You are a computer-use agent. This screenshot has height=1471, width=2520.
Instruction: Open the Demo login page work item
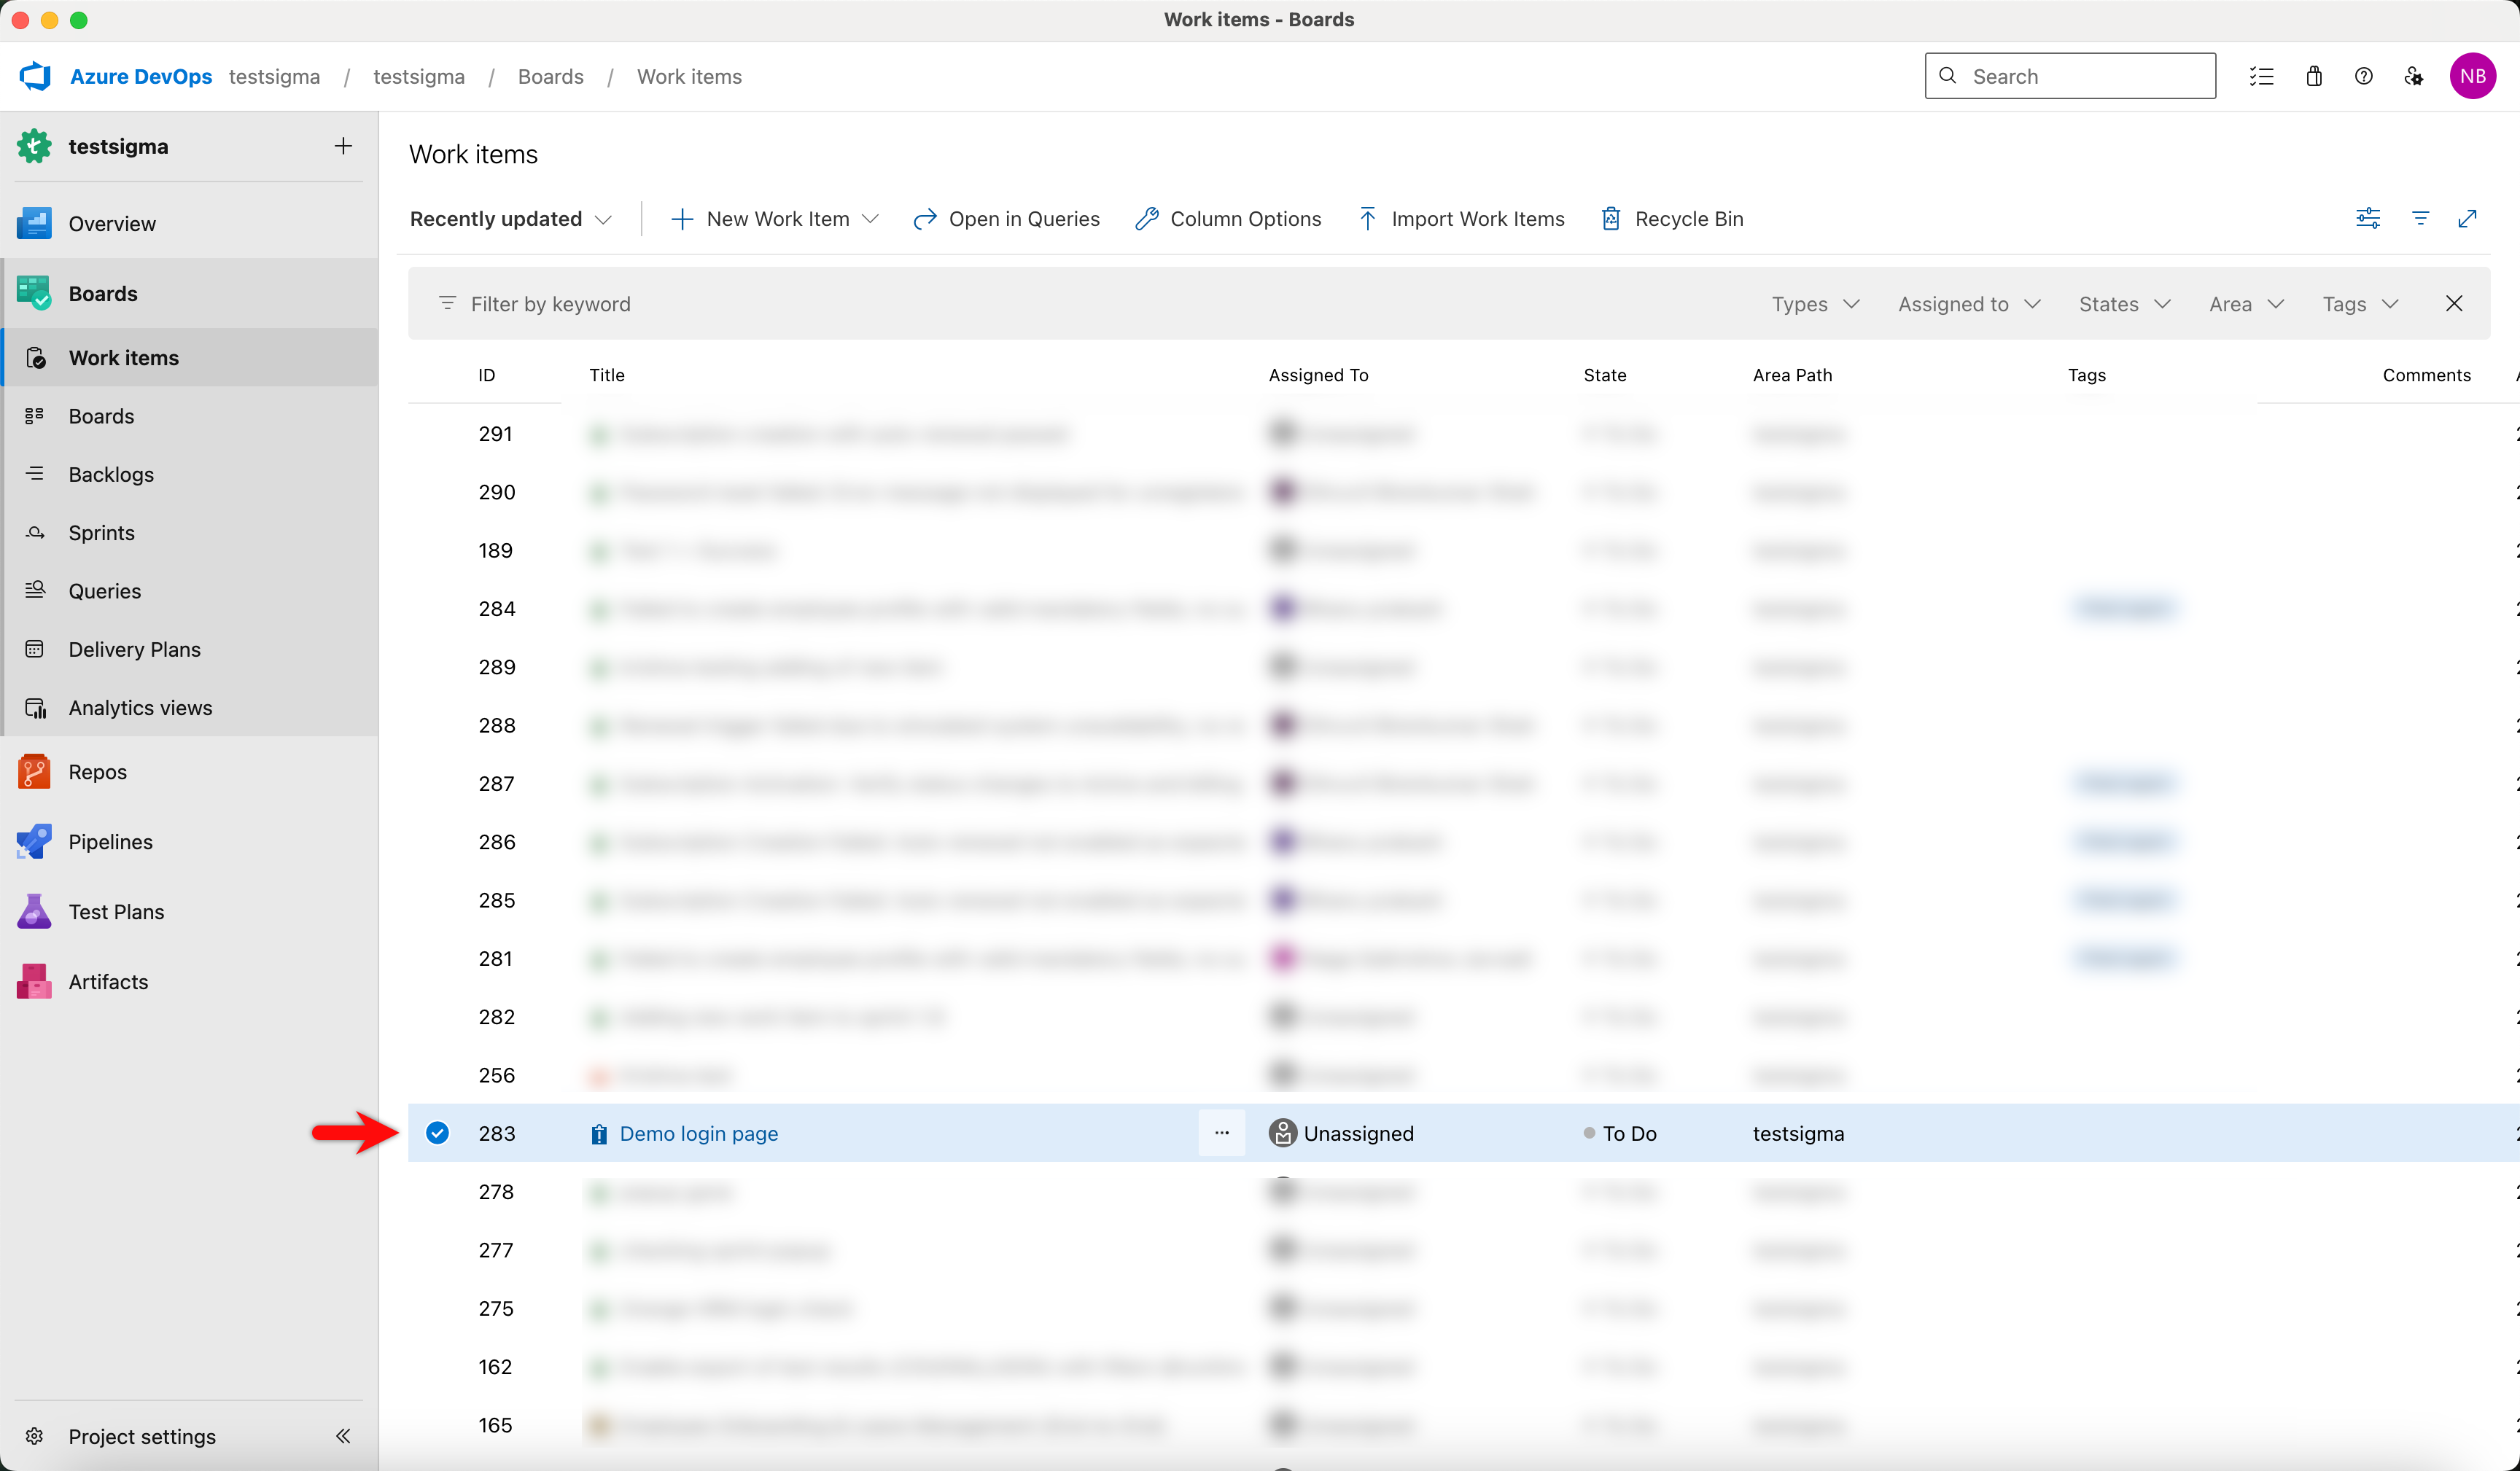[x=698, y=1133]
